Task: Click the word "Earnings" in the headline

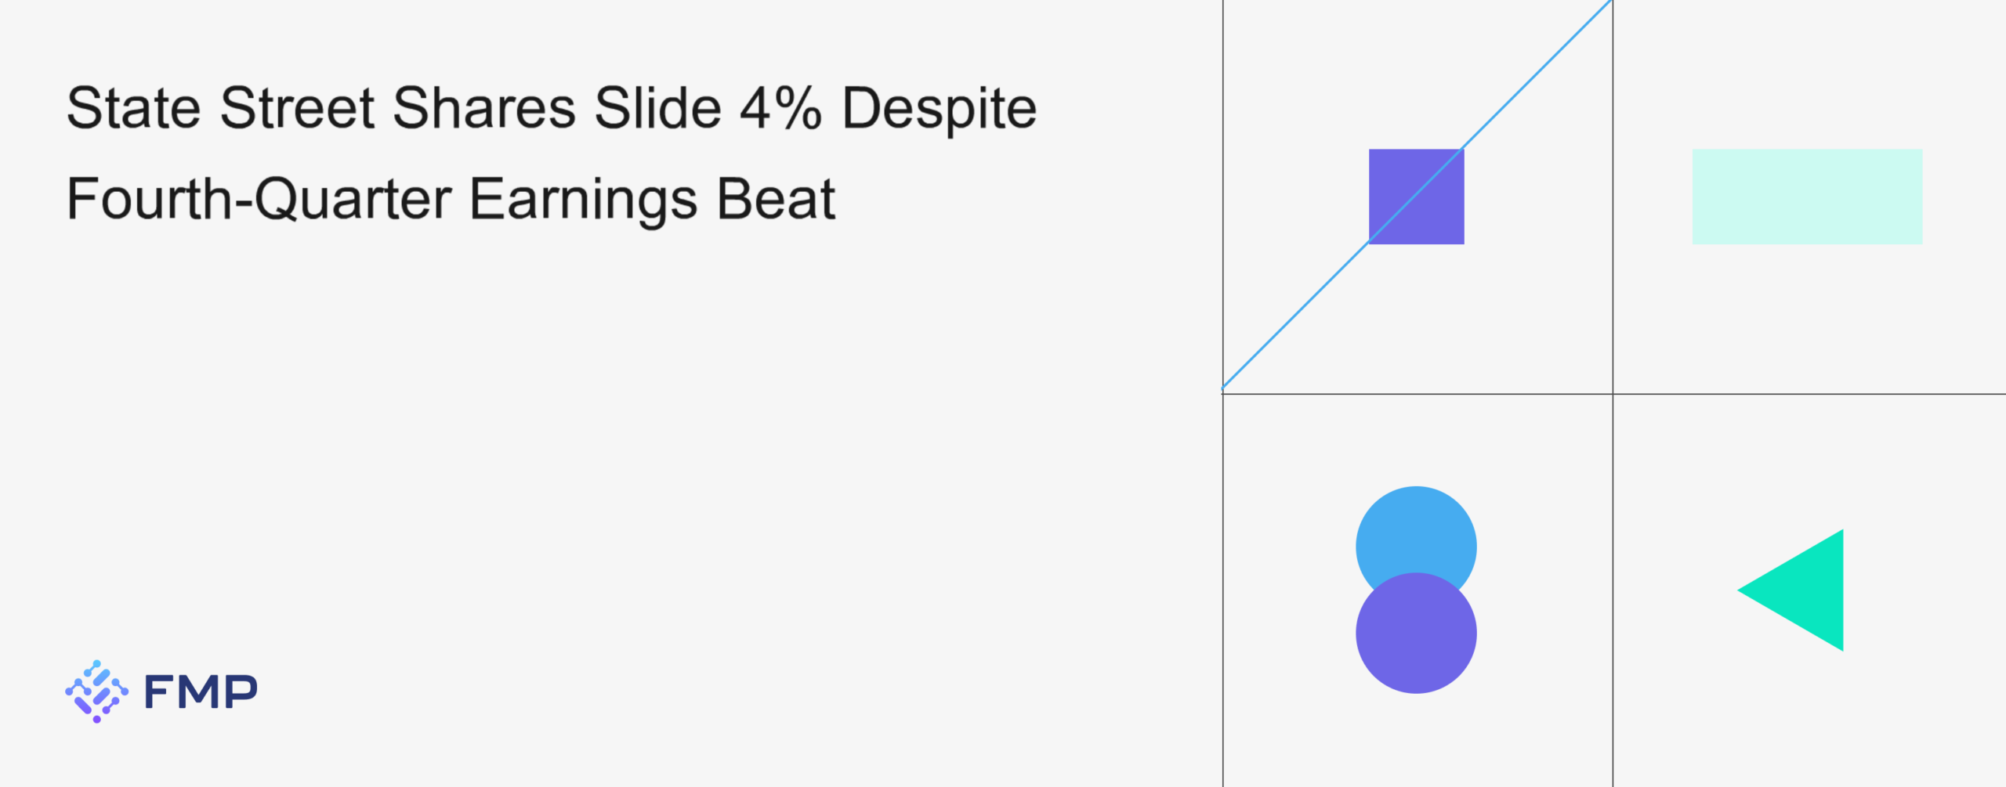Action: click(583, 200)
